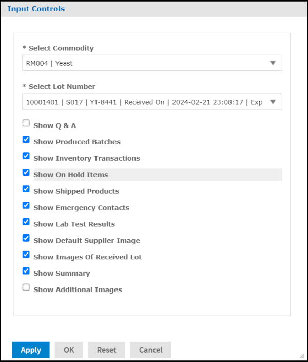308x362 pixels.
Task: Disable Show Default Supplier Image
Action: [x=26, y=239]
